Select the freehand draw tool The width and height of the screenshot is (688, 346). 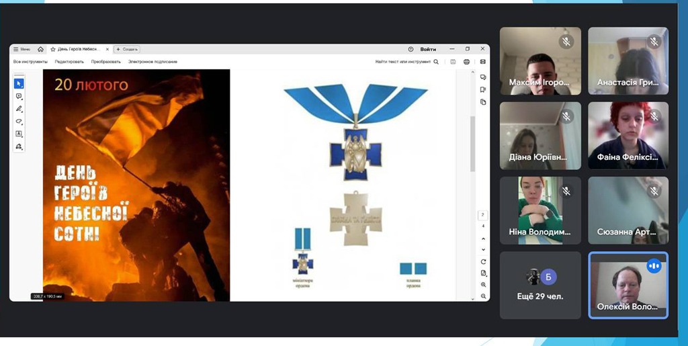(19, 122)
